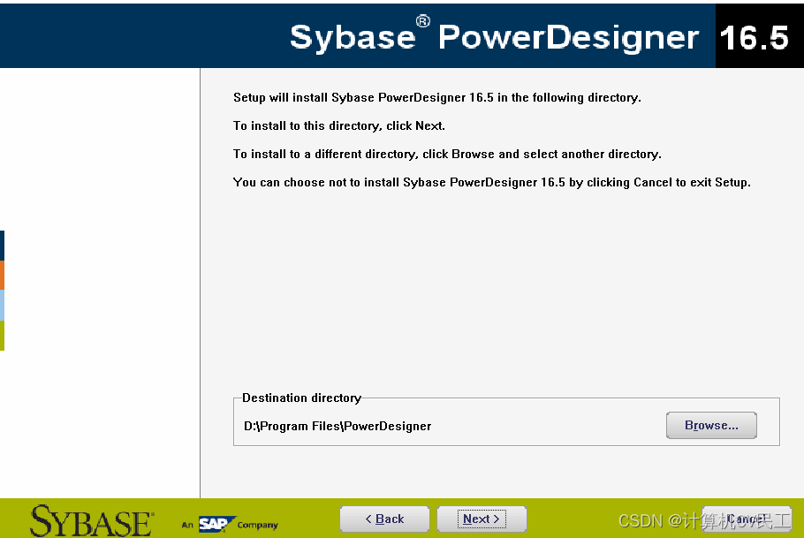Go Back to the previous setup step
The height and width of the screenshot is (538, 804).
pos(384,519)
